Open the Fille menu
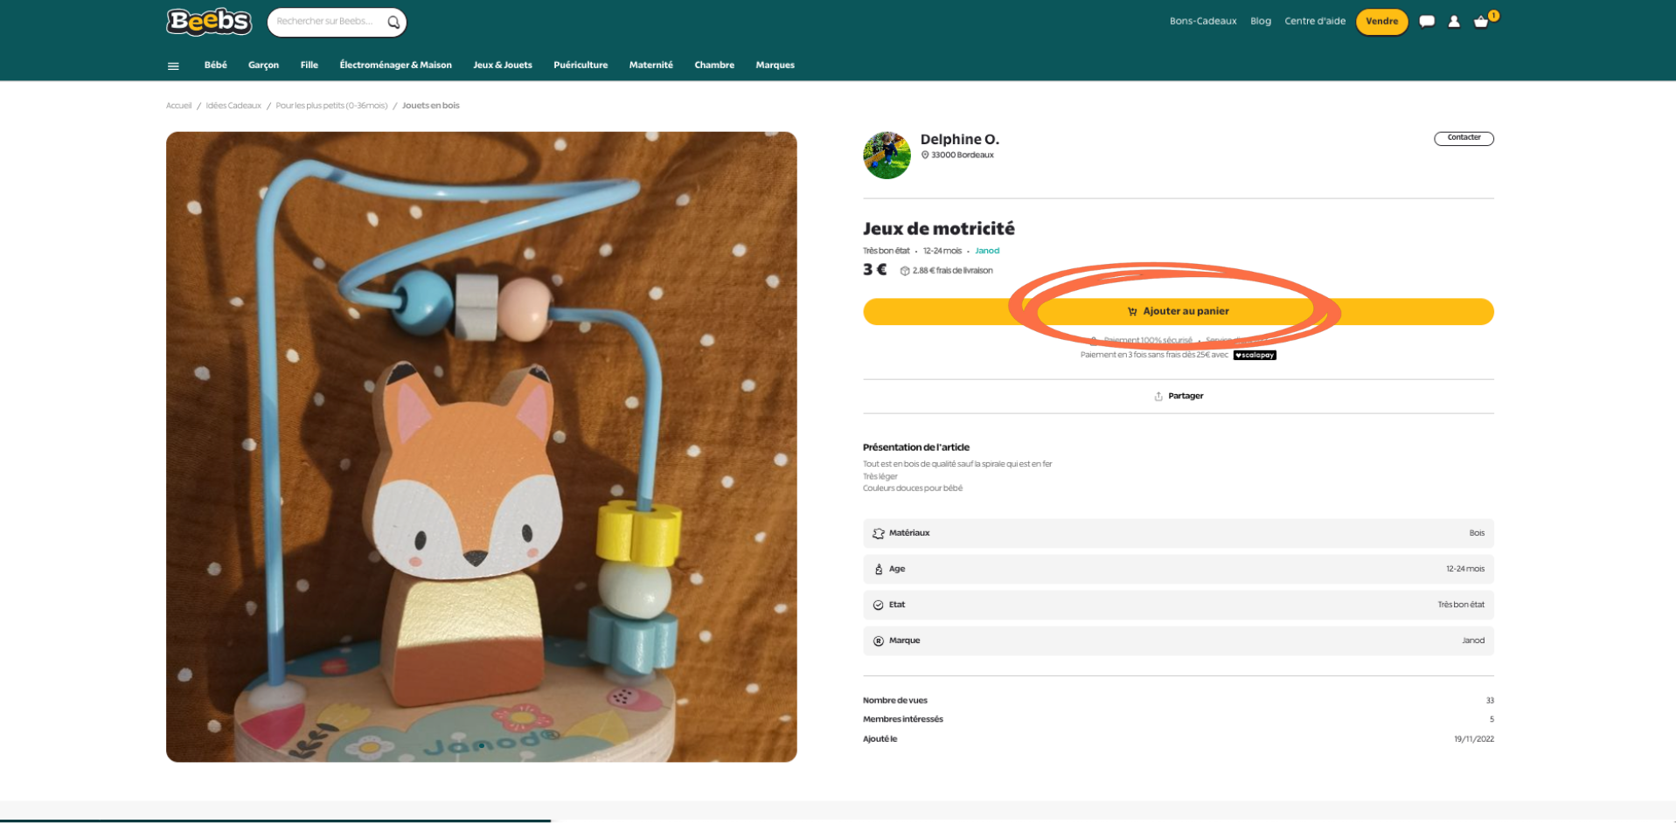Screen dimensions: 1676x824 pos(309,65)
